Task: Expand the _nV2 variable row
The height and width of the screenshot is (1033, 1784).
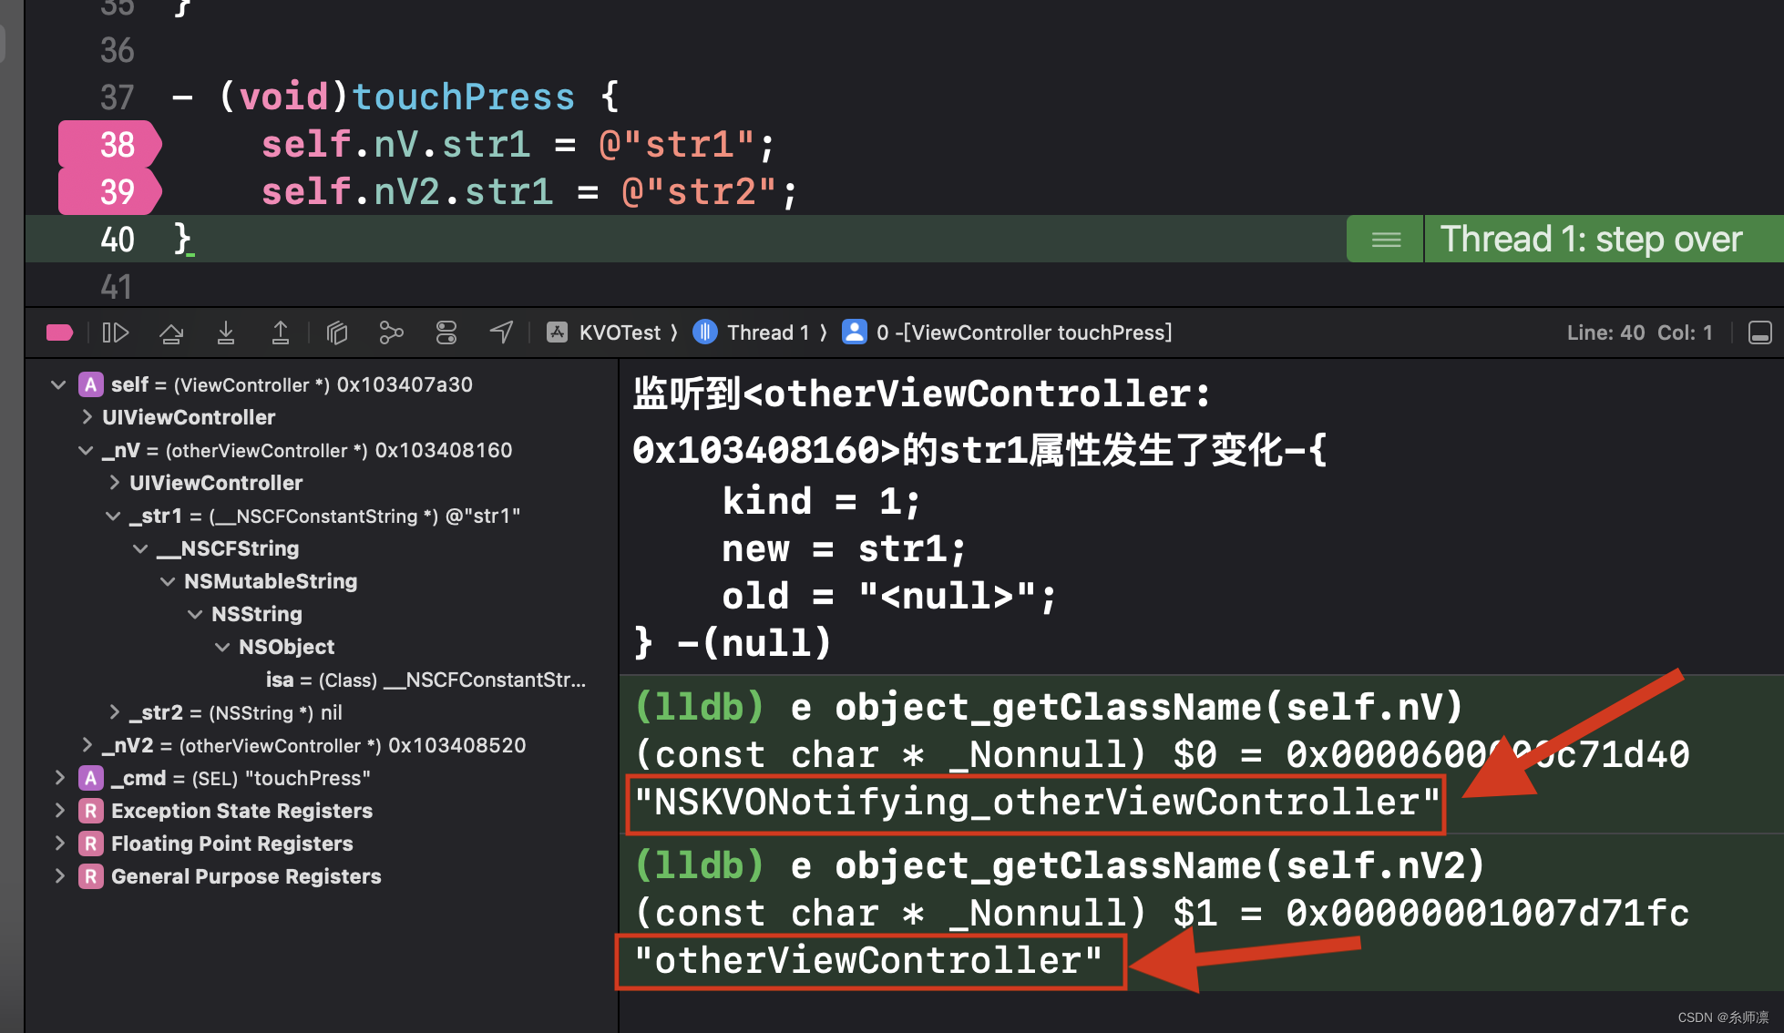Action: click(x=87, y=745)
